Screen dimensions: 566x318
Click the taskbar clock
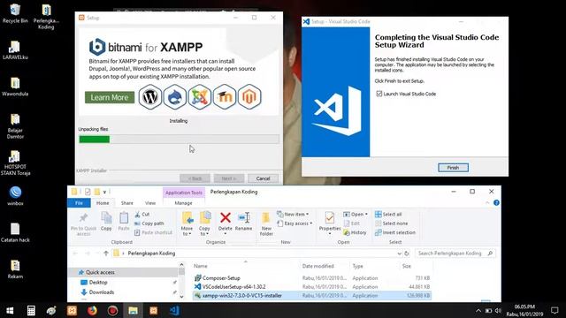[524, 310]
